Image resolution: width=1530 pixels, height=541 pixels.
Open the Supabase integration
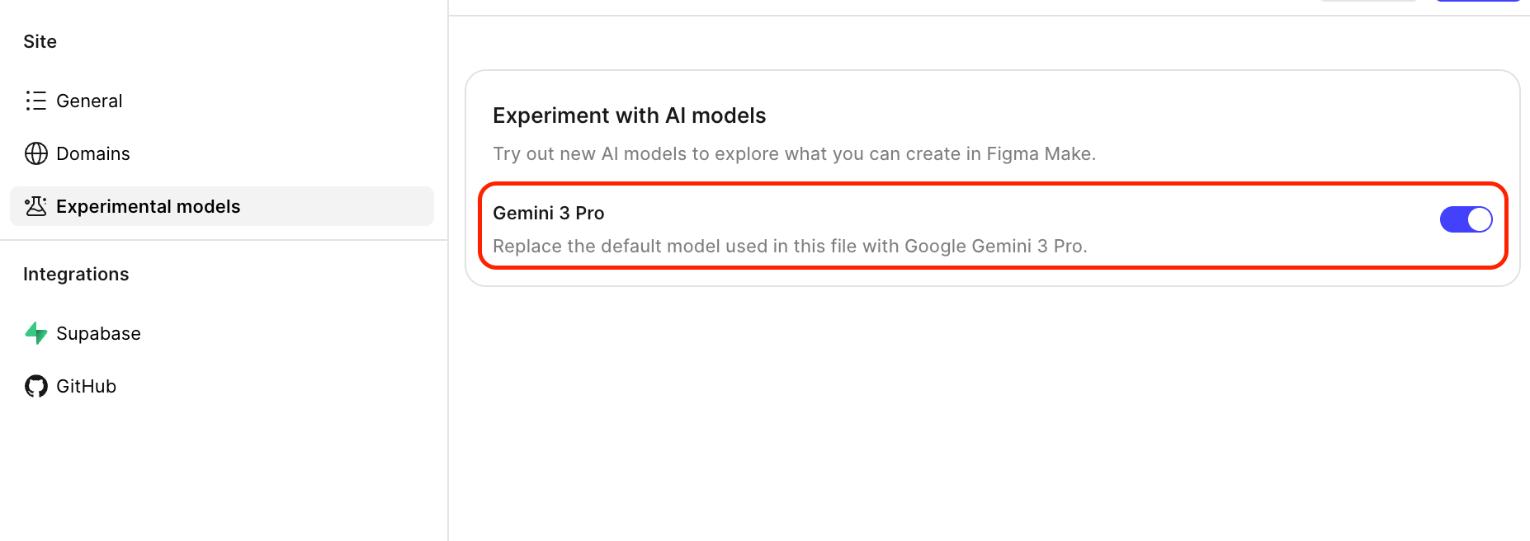[98, 333]
